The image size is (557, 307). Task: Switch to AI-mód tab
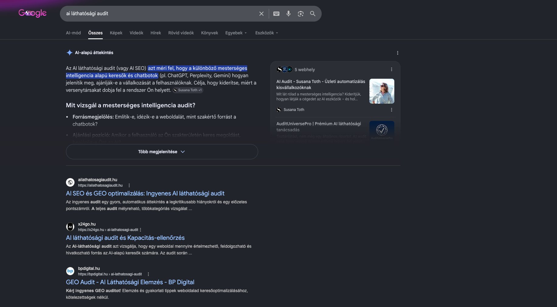point(73,33)
